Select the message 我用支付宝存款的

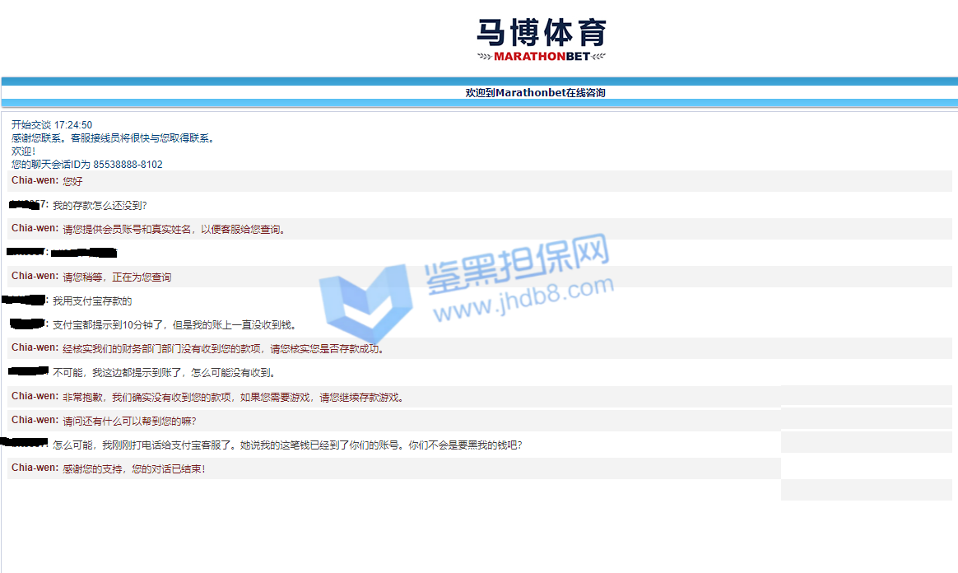(x=92, y=301)
